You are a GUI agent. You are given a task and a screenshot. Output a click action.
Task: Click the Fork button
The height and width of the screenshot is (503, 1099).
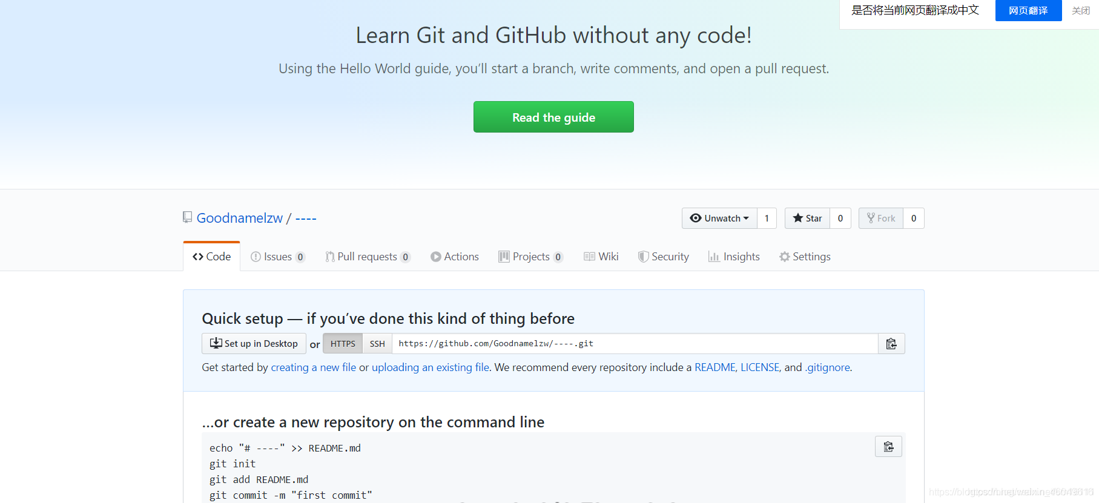(881, 219)
